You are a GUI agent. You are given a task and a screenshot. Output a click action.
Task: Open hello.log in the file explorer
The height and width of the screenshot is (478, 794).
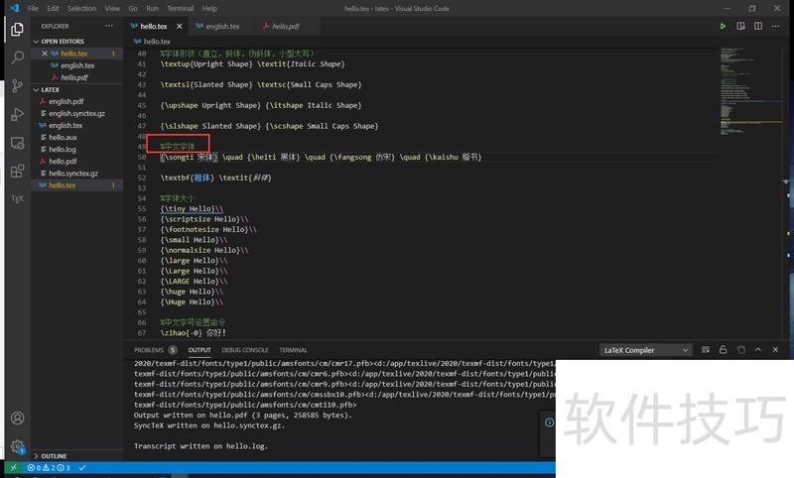(x=63, y=149)
